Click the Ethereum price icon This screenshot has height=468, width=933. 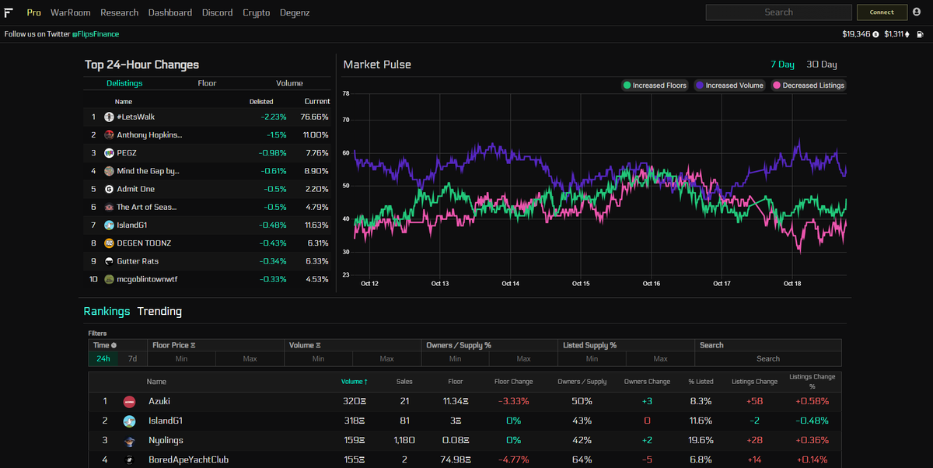click(x=906, y=34)
